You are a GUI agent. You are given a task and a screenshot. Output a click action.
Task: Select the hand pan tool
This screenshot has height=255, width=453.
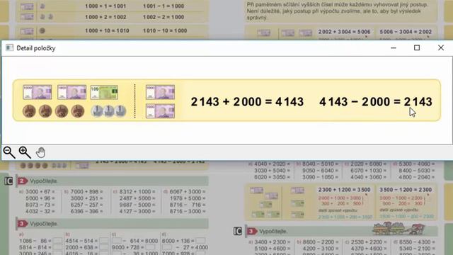click(41, 152)
